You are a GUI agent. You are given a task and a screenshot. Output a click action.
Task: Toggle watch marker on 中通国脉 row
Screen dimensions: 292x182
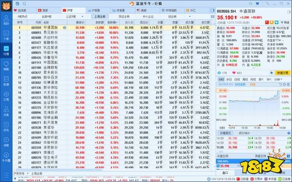pos(65,28)
